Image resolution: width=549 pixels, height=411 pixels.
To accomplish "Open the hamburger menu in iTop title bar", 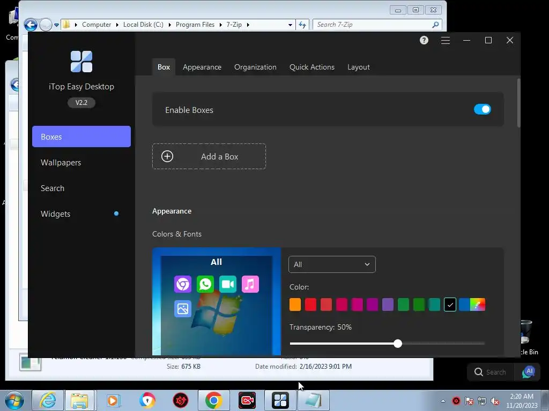I will coord(446,40).
